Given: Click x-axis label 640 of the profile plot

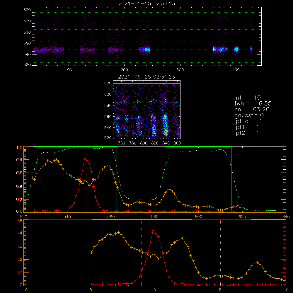Looking at the screenshot, I should tap(286, 217).
